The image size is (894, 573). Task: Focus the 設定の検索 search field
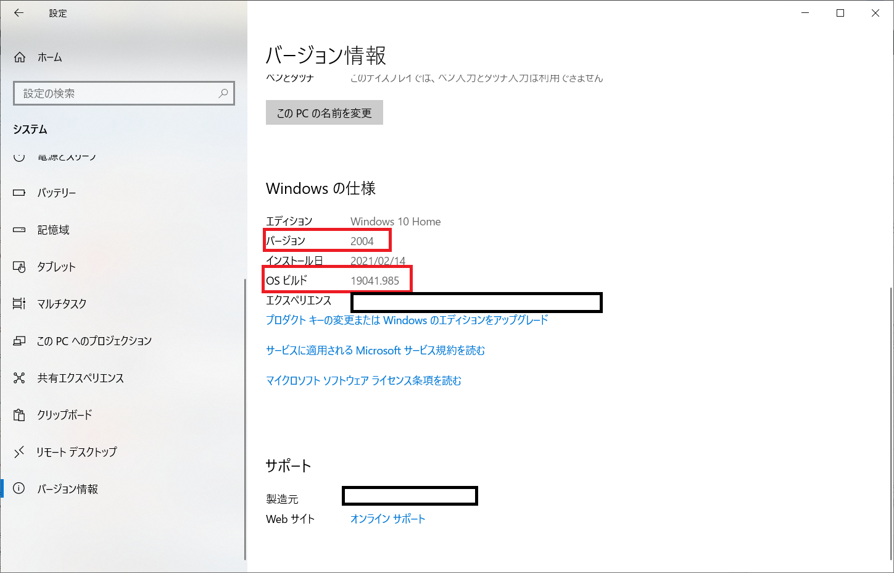click(124, 93)
